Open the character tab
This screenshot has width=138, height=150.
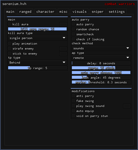coord(45,12)
